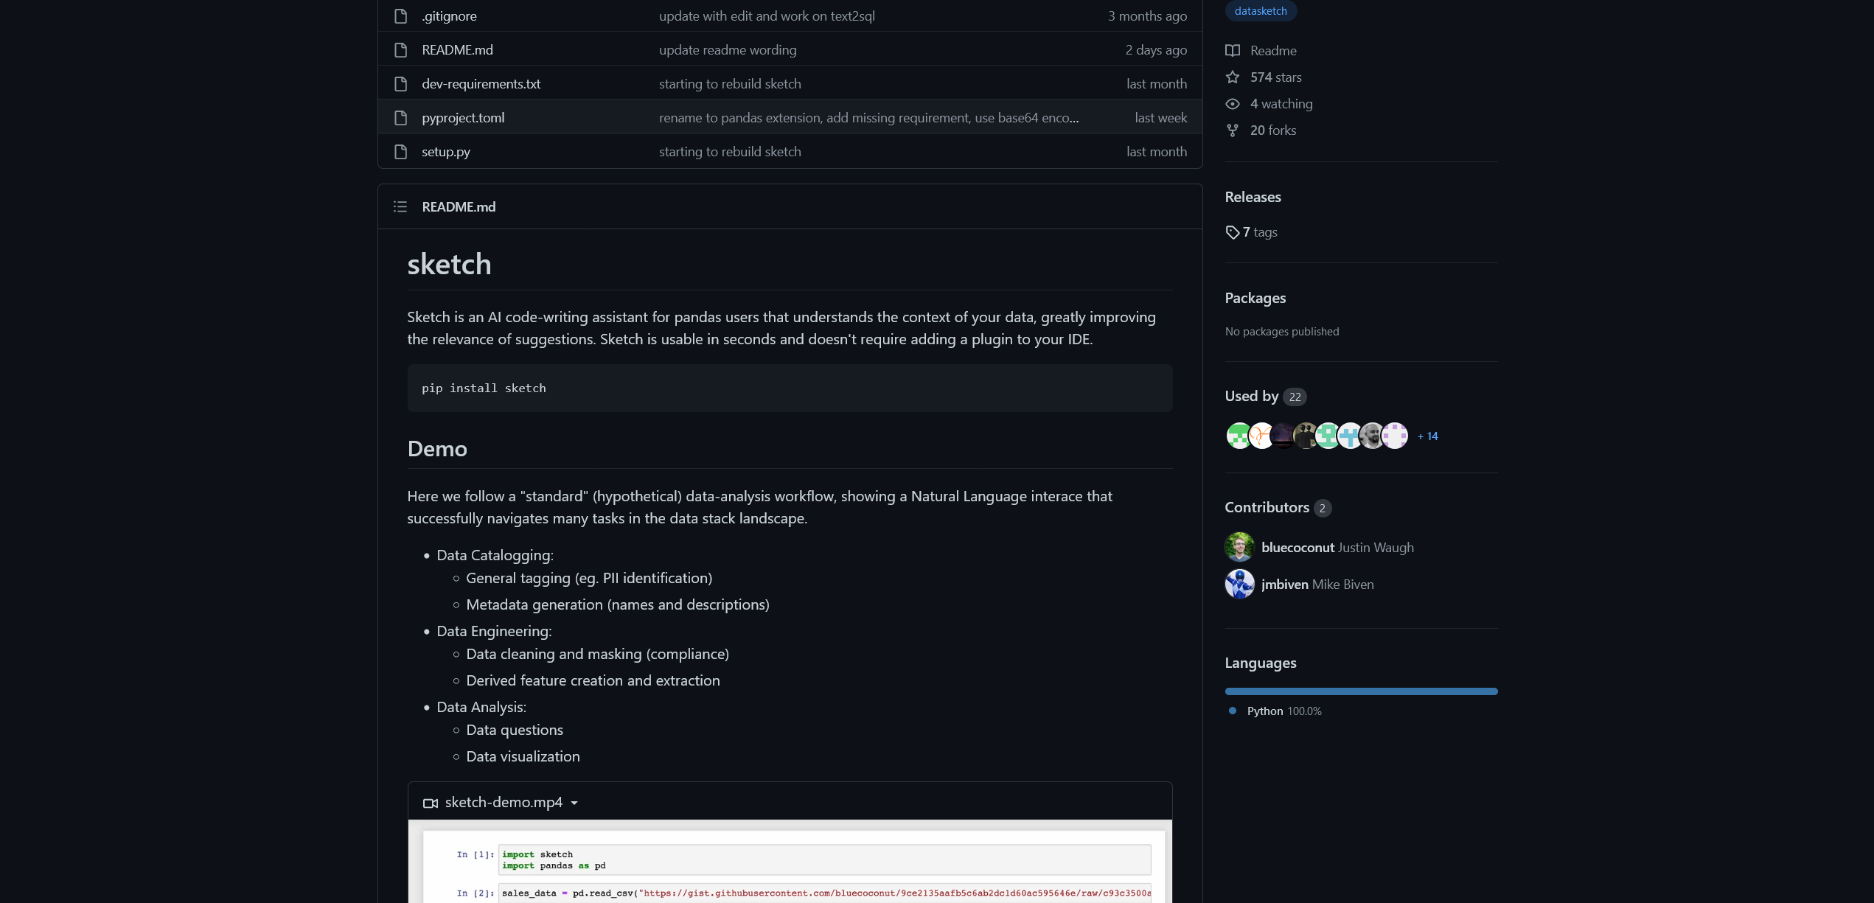Viewport: 1874px width, 903px height.
Task: Toggle visibility of Python language bar
Action: coord(1362,691)
